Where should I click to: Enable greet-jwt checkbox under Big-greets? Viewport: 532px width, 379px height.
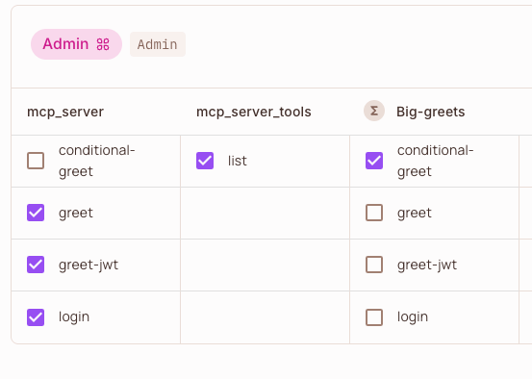tap(374, 265)
